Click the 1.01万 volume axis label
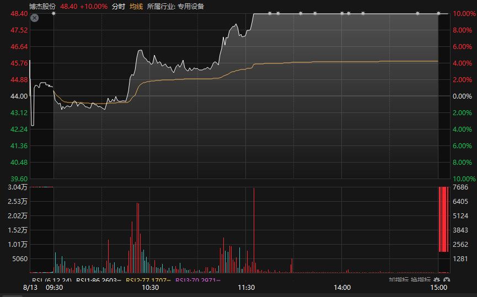The width and height of the screenshot is (477, 297). point(18,245)
